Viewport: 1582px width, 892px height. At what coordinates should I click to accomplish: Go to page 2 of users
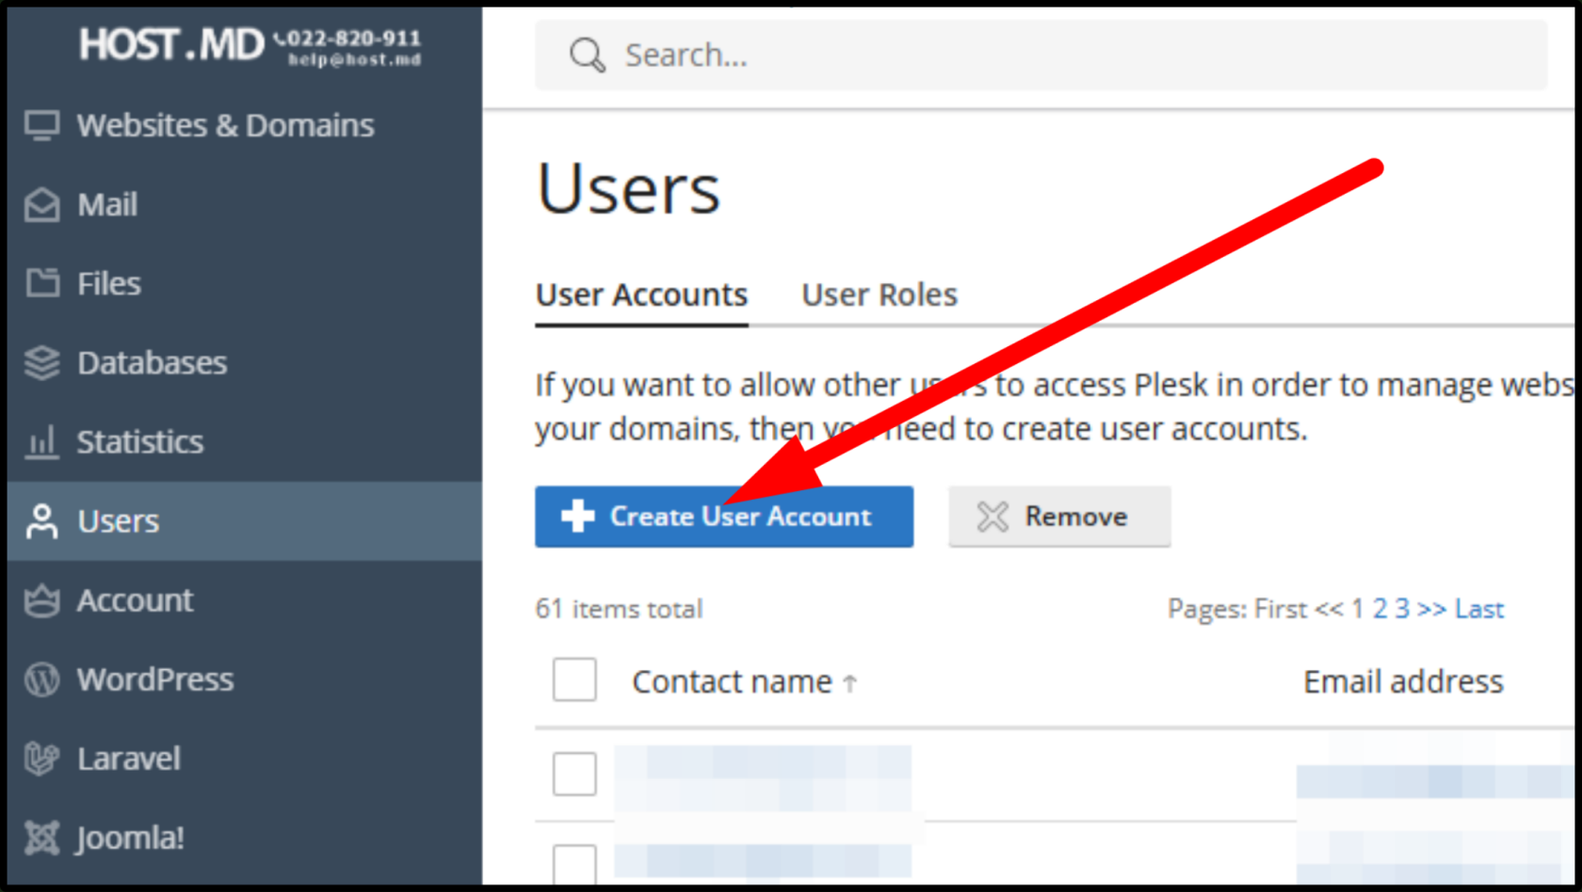point(1380,609)
